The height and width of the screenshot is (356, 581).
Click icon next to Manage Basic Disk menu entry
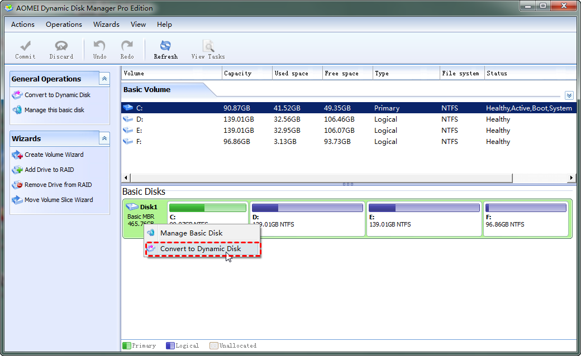[151, 233]
